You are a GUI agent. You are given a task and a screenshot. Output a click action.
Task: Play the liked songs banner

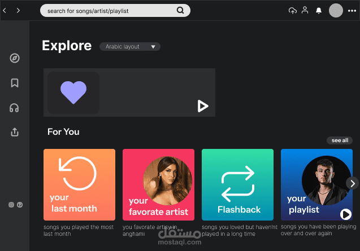pyautogui.click(x=203, y=106)
